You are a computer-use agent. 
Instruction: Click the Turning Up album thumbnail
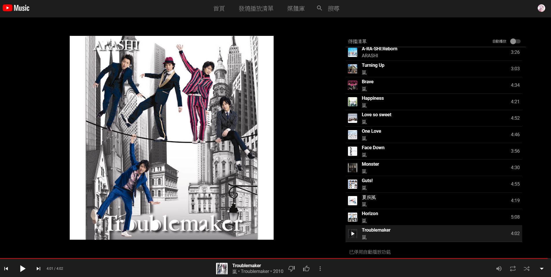(x=353, y=69)
